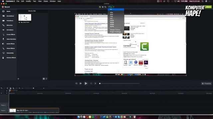Click the undo arrow in timeline toolbar
Image resolution: width=213 pixels, height=119 pixels.
pyautogui.click(x=1, y=88)
